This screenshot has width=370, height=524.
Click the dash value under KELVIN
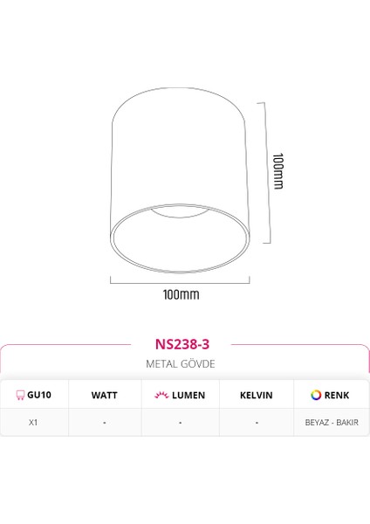257,423
